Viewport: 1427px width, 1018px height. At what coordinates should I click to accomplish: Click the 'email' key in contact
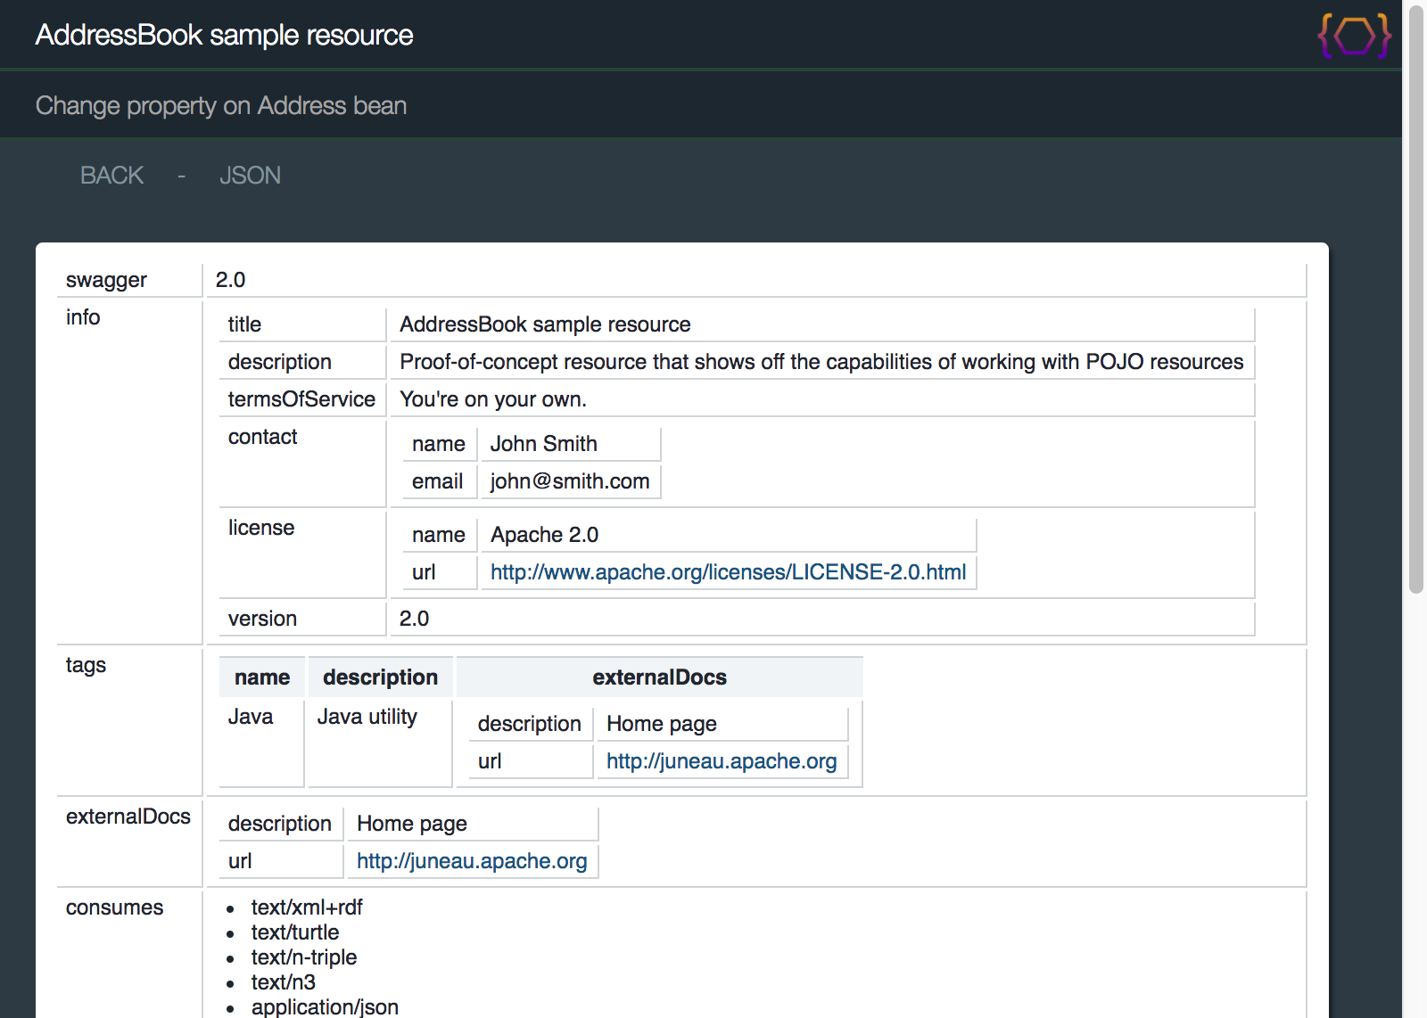pyautogui.click(x=437, y=481)
